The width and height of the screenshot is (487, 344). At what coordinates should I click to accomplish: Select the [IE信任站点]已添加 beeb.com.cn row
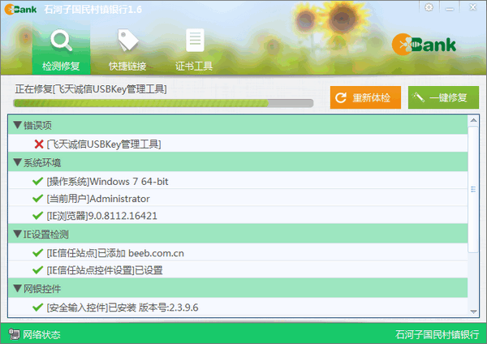click(238, 252)
